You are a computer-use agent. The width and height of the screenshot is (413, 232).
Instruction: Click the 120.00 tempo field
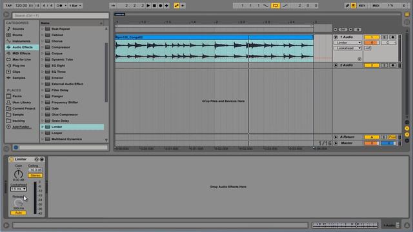tap(21, 6)
